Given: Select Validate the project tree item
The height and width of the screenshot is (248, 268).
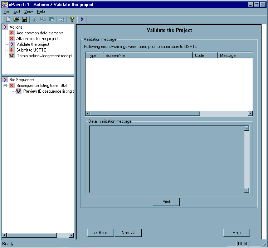Looking at the screenshot, I should pyautogui.click(x=33, y=44).
